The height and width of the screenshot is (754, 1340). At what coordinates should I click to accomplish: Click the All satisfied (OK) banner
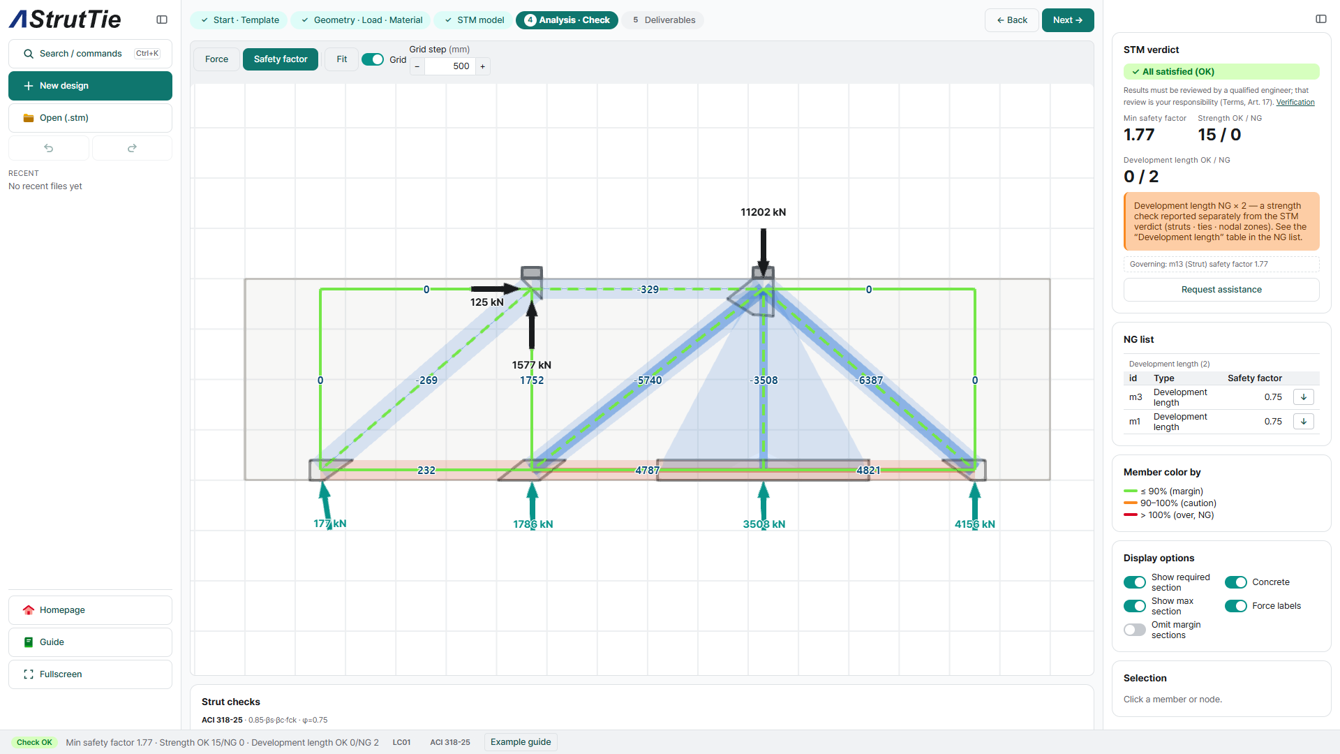pyautogui.click(x=1221, y=72)
